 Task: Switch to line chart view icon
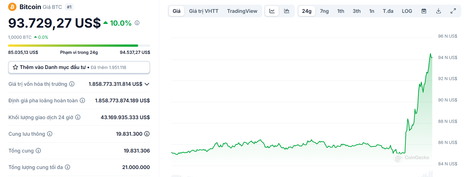coord(272,11)
